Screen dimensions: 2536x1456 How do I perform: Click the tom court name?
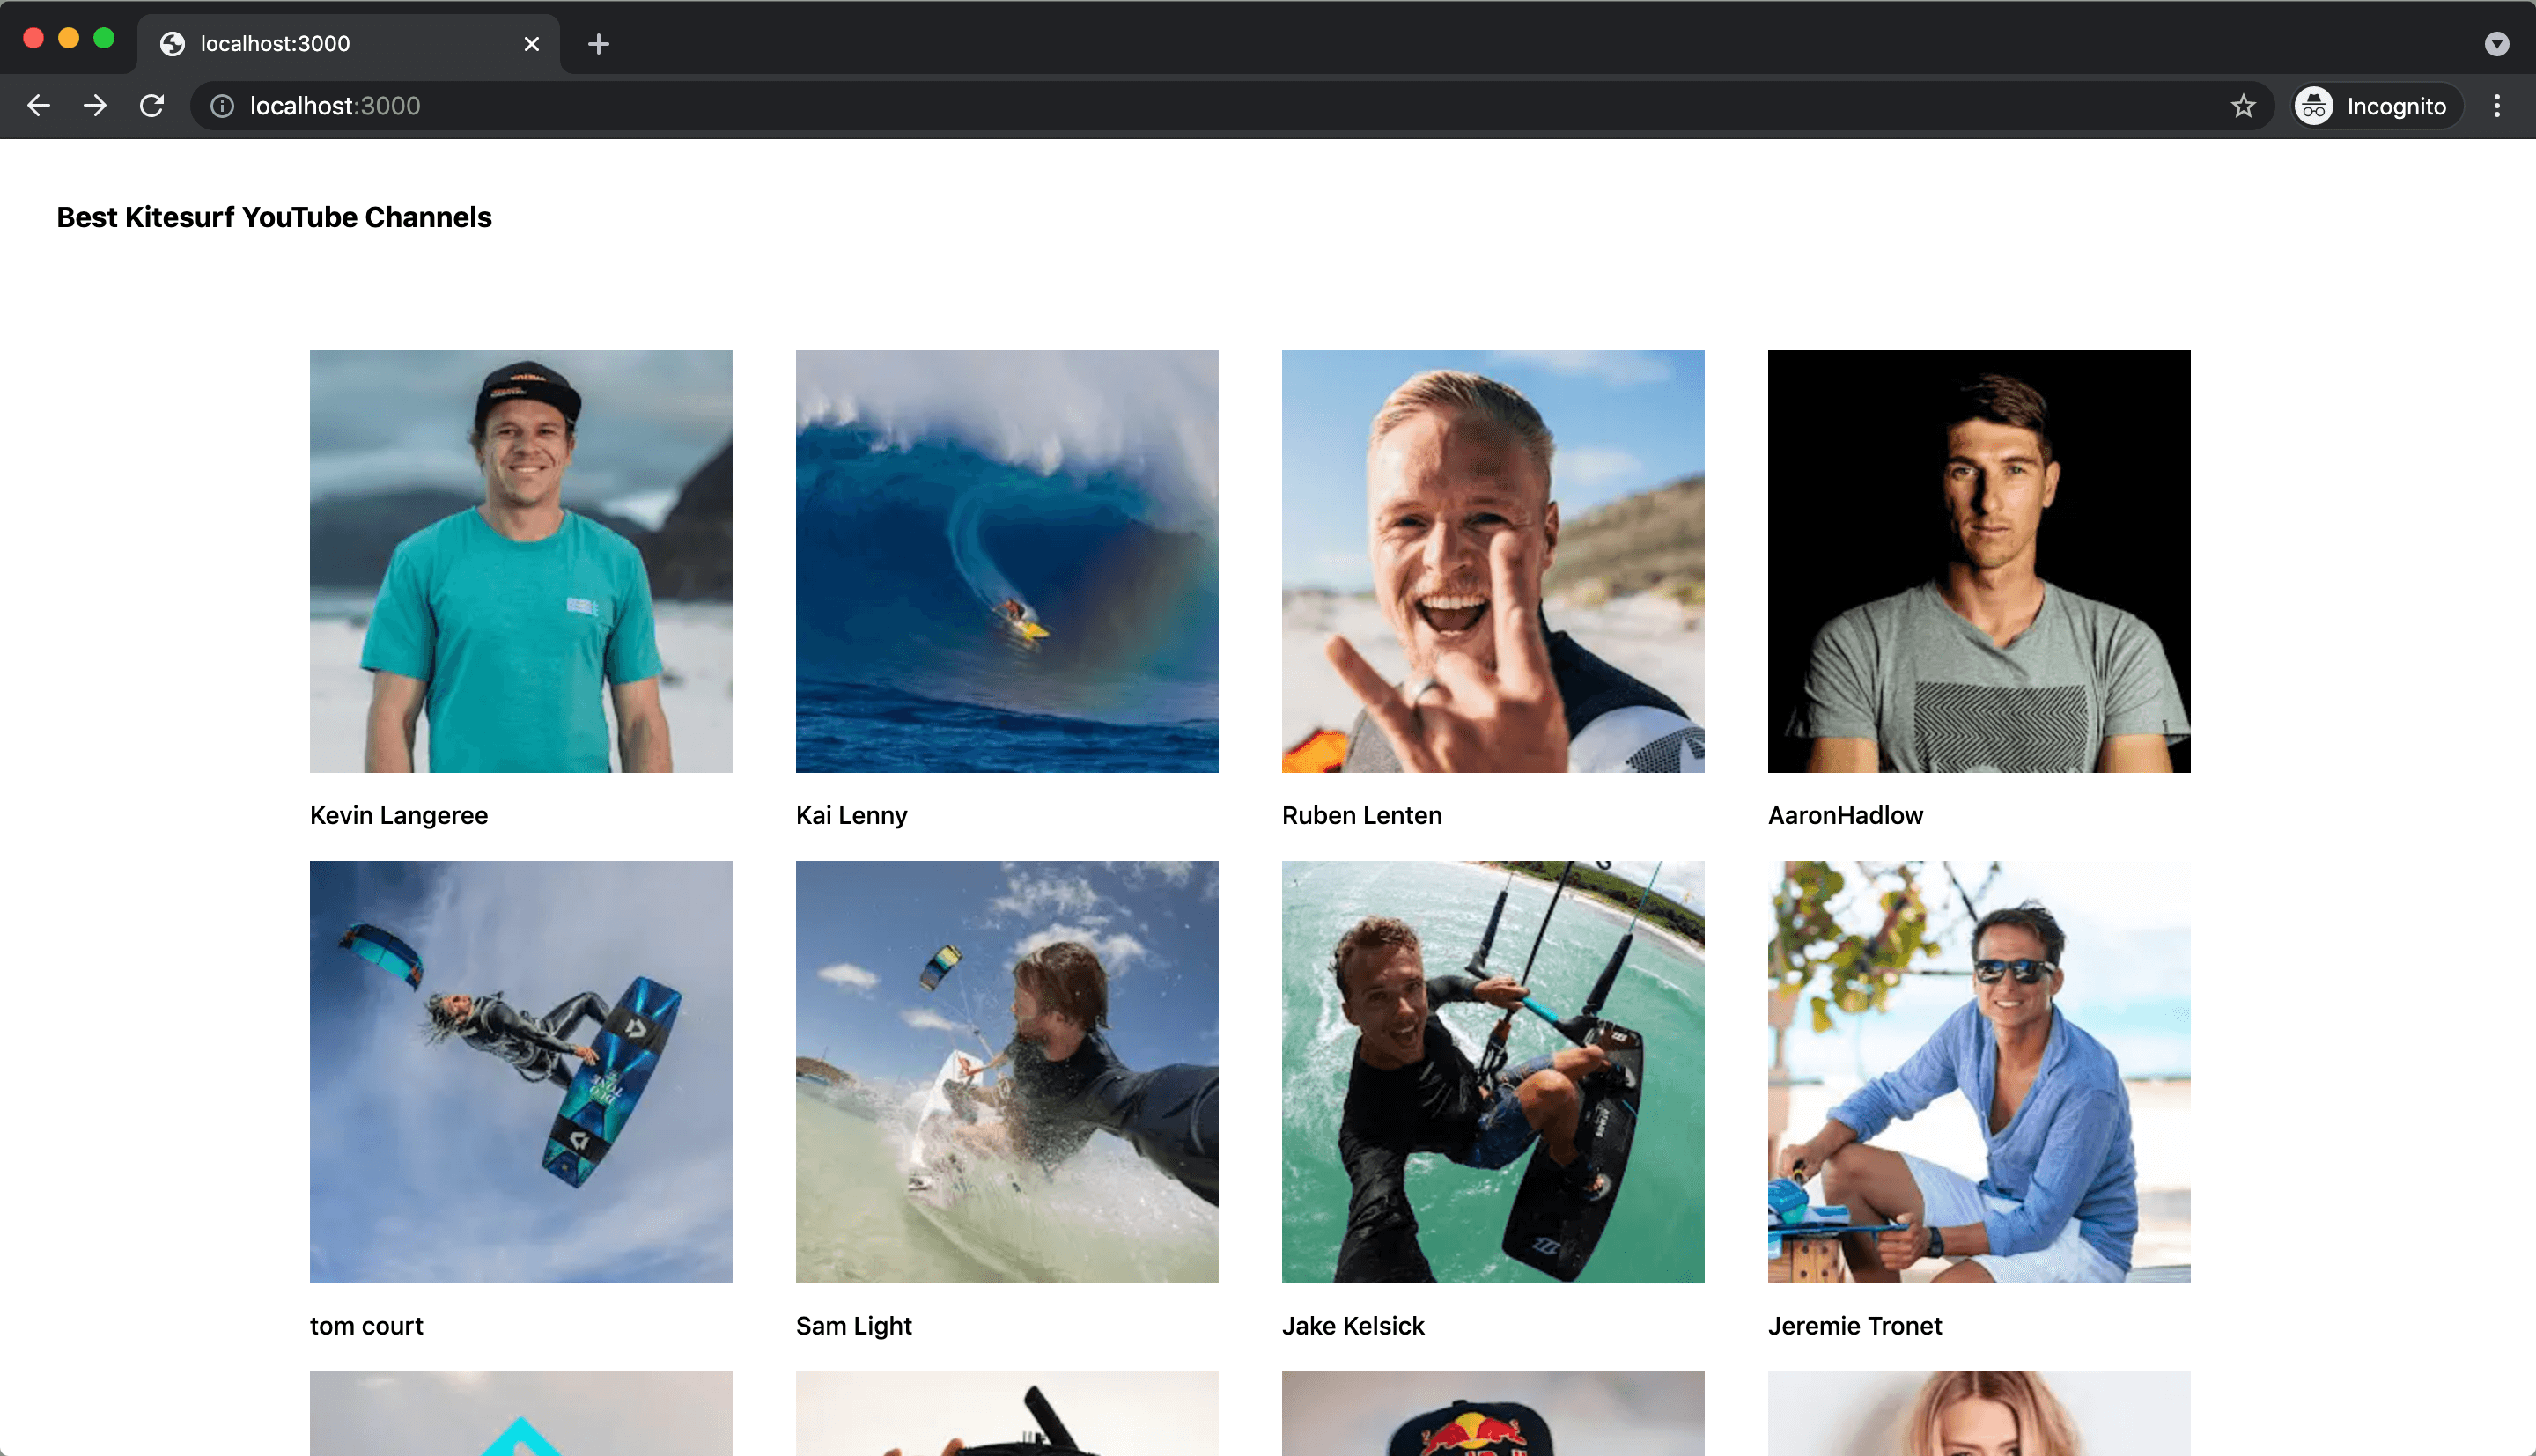(367, 1326)
